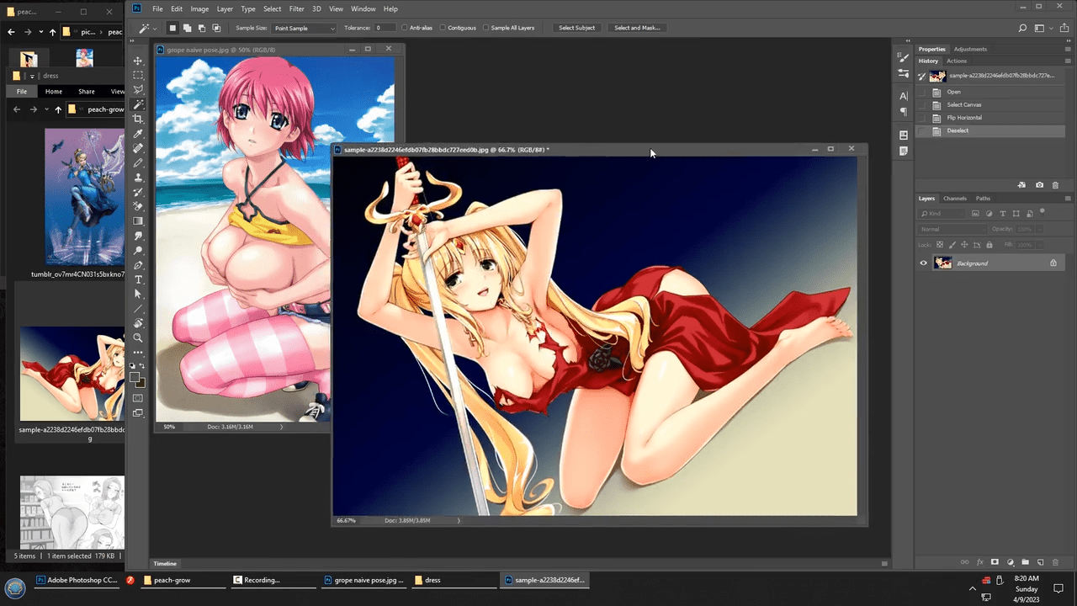Click the foreground color swatch
The height and width of the screenshot is (606, 1077).
click(x=135, y=378)
